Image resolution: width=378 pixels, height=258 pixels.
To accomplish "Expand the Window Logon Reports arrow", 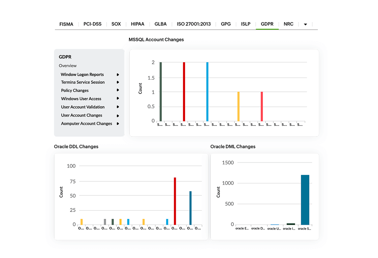I will point(118,75).
